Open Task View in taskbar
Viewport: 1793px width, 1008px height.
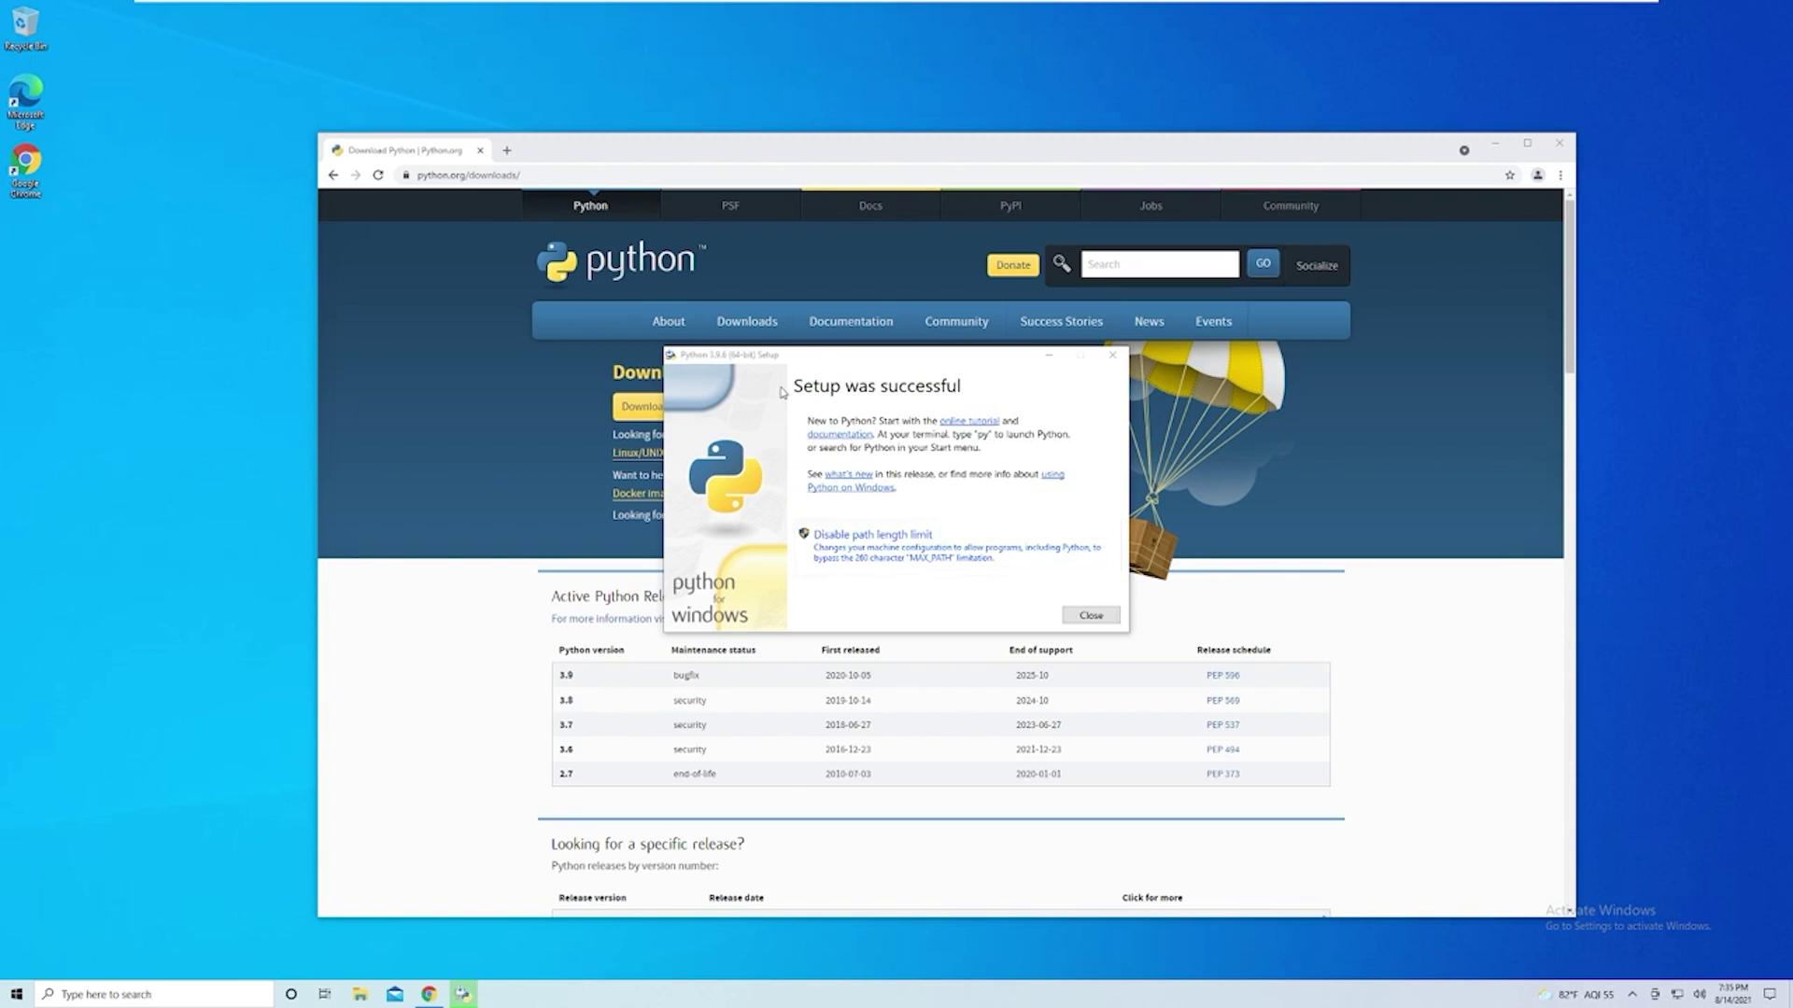(325, 994)
